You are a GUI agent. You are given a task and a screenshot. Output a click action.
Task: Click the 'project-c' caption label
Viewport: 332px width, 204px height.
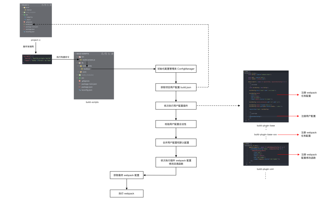(x=36, y=40)
